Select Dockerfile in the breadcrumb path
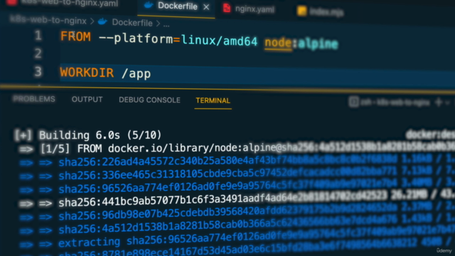The image size is (455, 256). pyautogui.click(x=132, y=23)
